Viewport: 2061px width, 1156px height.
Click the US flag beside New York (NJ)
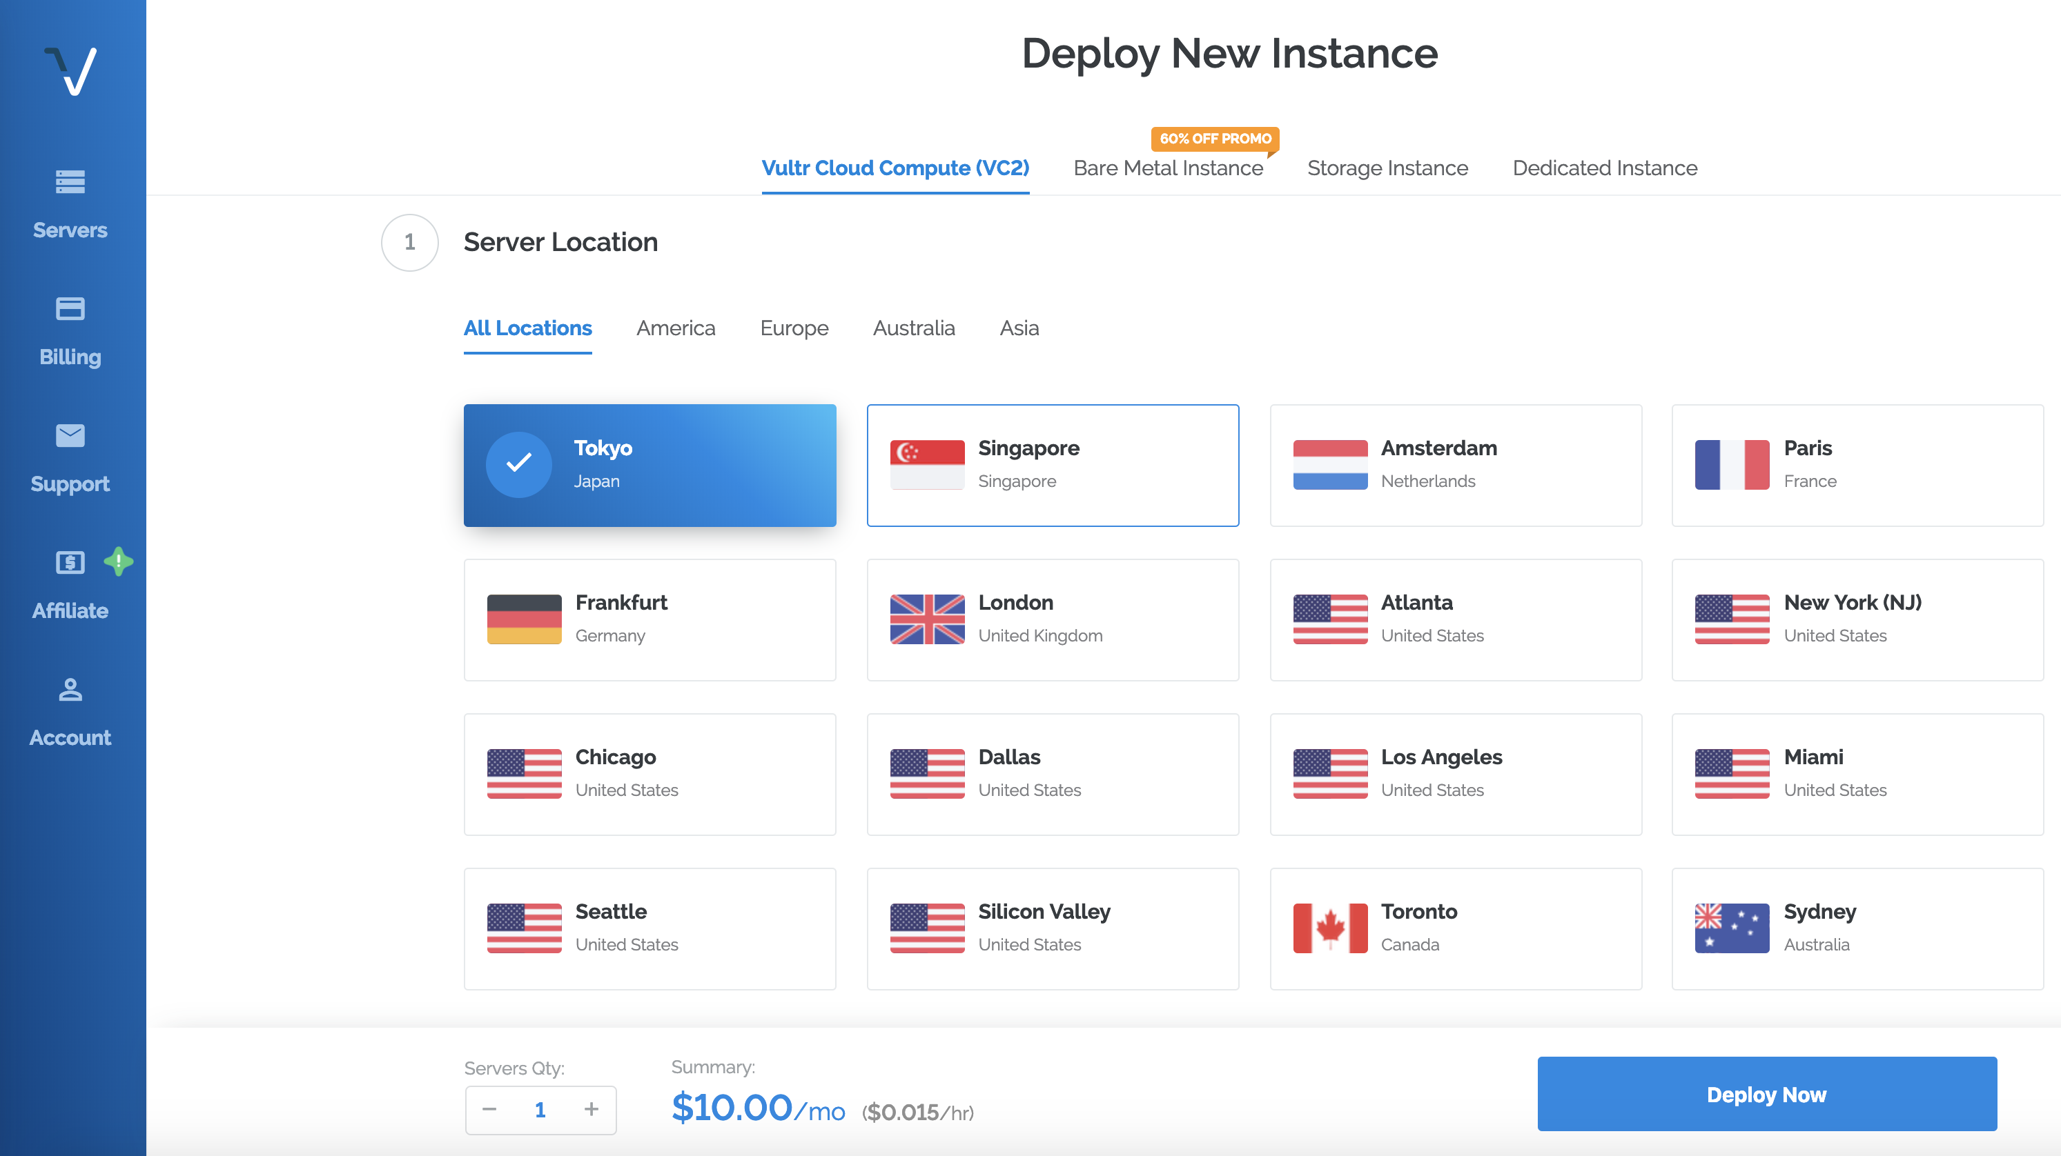[1732, 619]
